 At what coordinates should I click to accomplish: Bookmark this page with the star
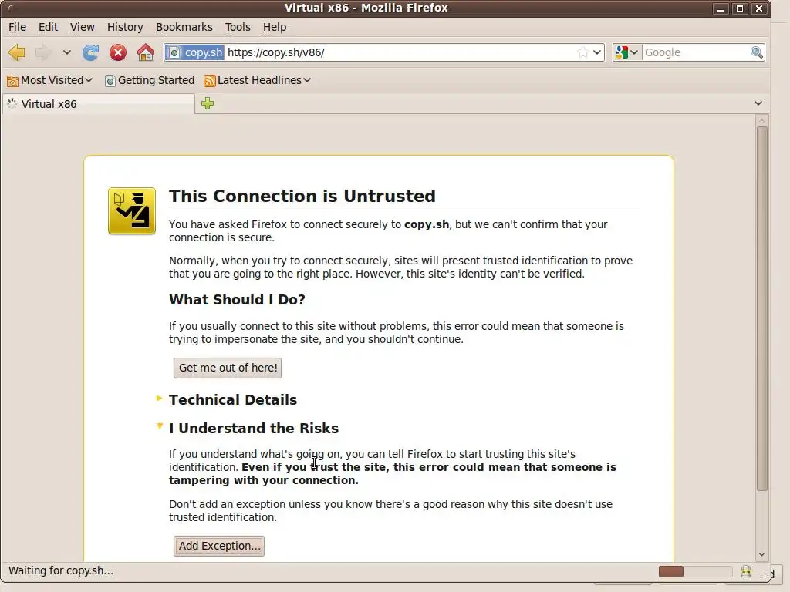coord(582,52)
